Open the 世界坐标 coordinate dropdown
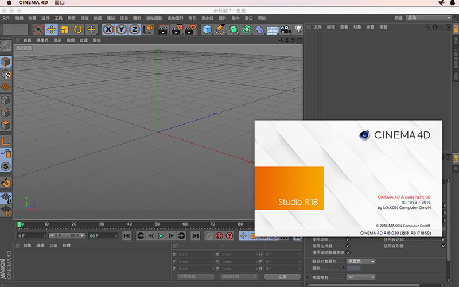Image resolution: width=459 pixels, height=287 pixels. point(196,277)
